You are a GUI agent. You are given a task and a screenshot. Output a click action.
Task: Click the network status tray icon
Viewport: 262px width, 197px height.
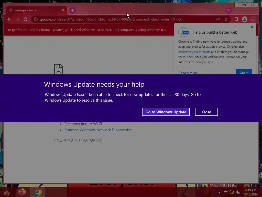tap(232, 192)
